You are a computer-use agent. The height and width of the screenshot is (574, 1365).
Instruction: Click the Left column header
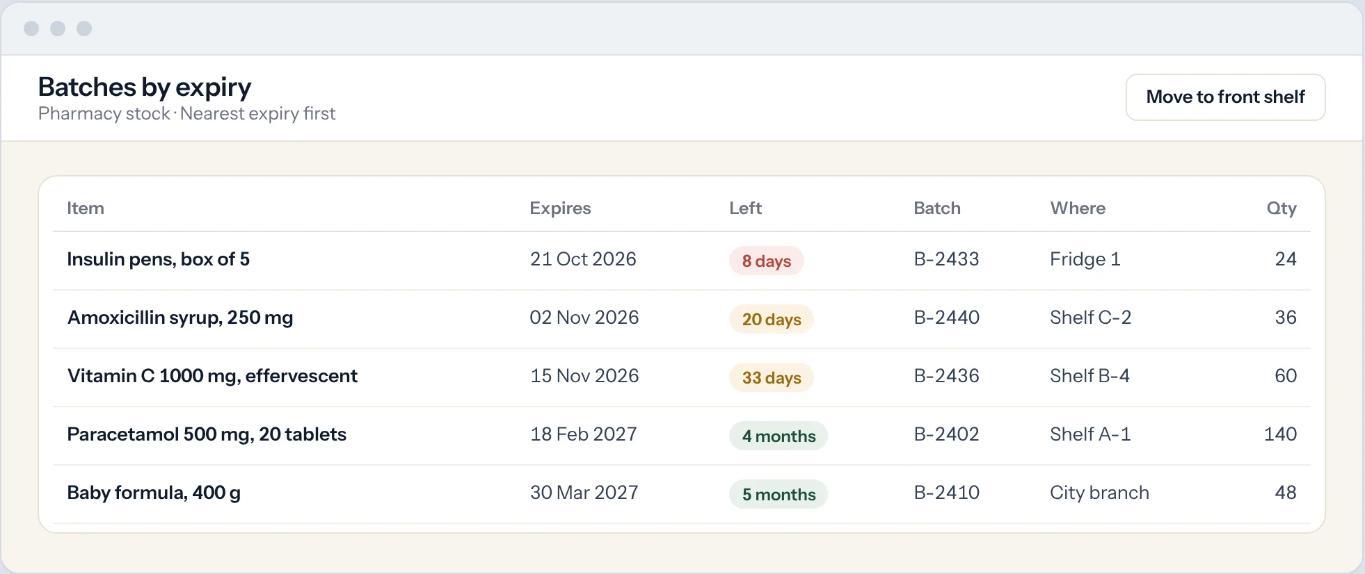pos(745,208)
